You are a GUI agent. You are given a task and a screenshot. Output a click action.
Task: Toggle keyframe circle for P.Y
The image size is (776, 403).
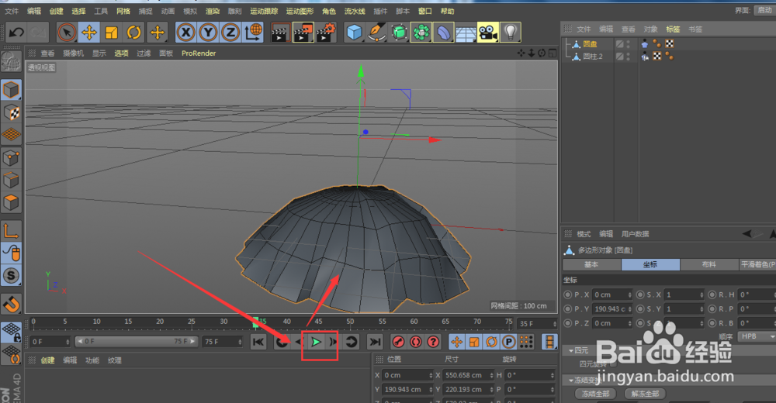[x=568, y=309]
